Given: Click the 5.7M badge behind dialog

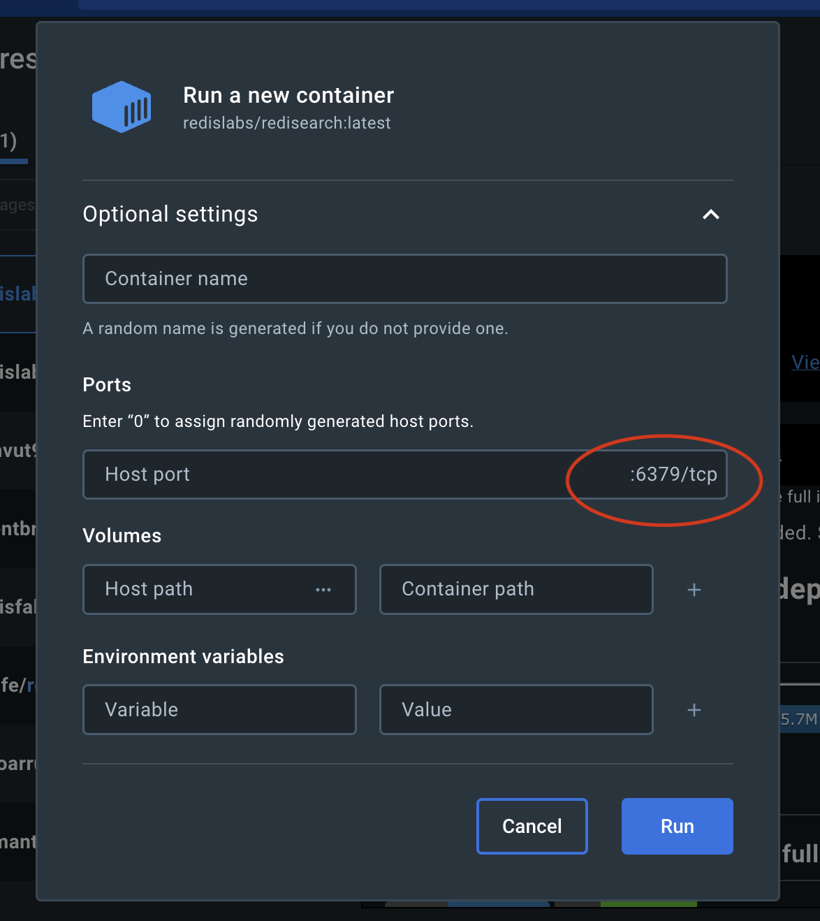Looking at the screenshot, I should coord(799,719).
